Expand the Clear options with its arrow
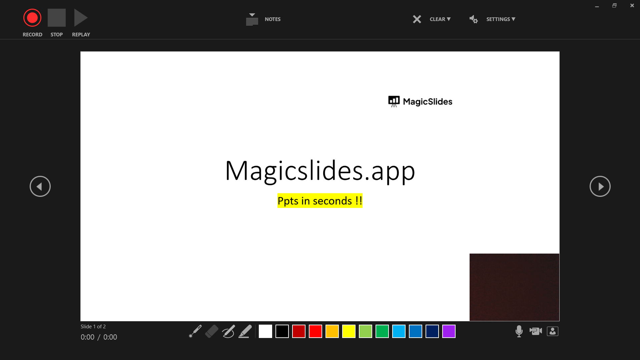 (449, 19)
